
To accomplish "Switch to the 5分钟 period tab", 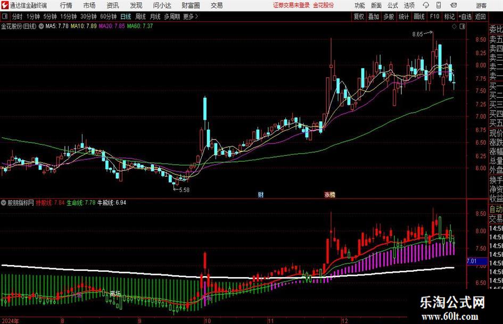I will 50,16.
